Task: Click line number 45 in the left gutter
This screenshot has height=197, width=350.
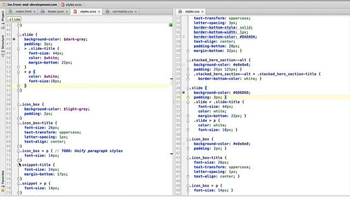Action: (9, 34)
